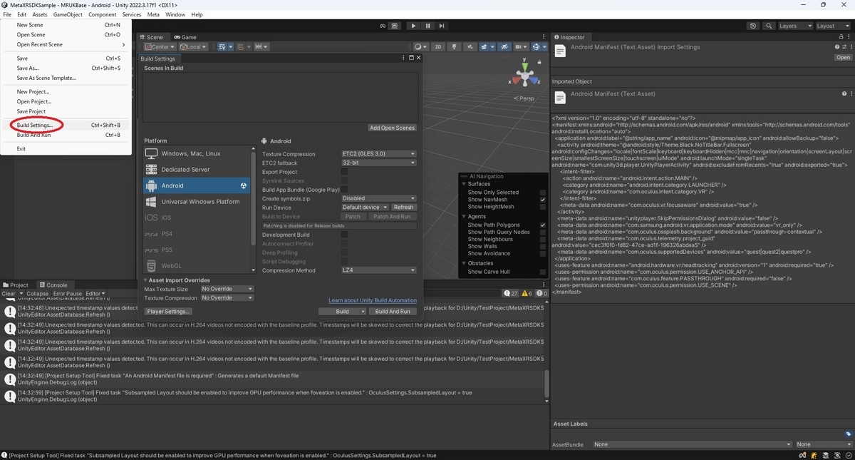Open Undo History from the top toolbar
The height and width of the screenshot is (460, 855).
[754, 26]
